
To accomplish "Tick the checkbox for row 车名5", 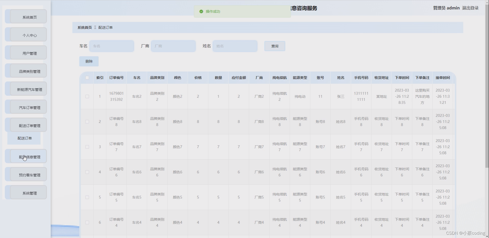I will point(87,197).
